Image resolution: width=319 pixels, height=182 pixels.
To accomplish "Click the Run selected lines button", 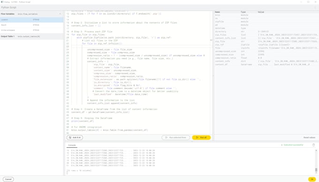I will [176, 137].
